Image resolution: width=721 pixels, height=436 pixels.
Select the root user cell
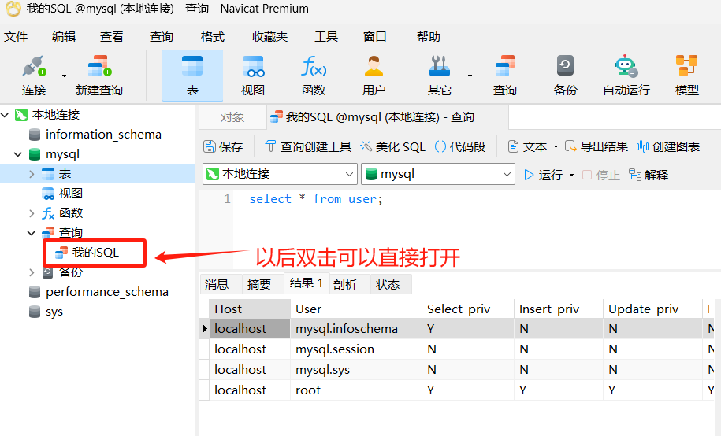pyautogui.click(x=356, y=390)
